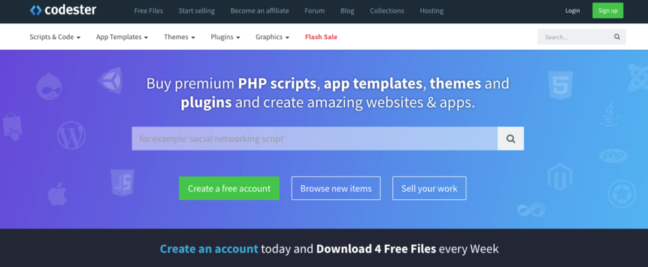Click the JS shield icon
Image resolution: width=648 pixels, height=267 pixels.
coord(122,183)
